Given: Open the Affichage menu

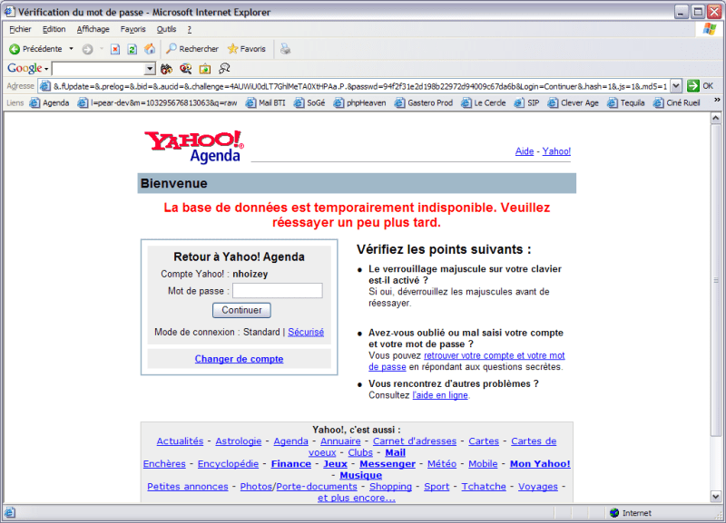Looking at the screenshot, I should [93, 29].
